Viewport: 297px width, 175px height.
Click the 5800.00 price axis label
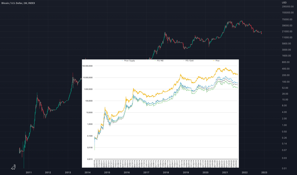[x=286, y=44]
